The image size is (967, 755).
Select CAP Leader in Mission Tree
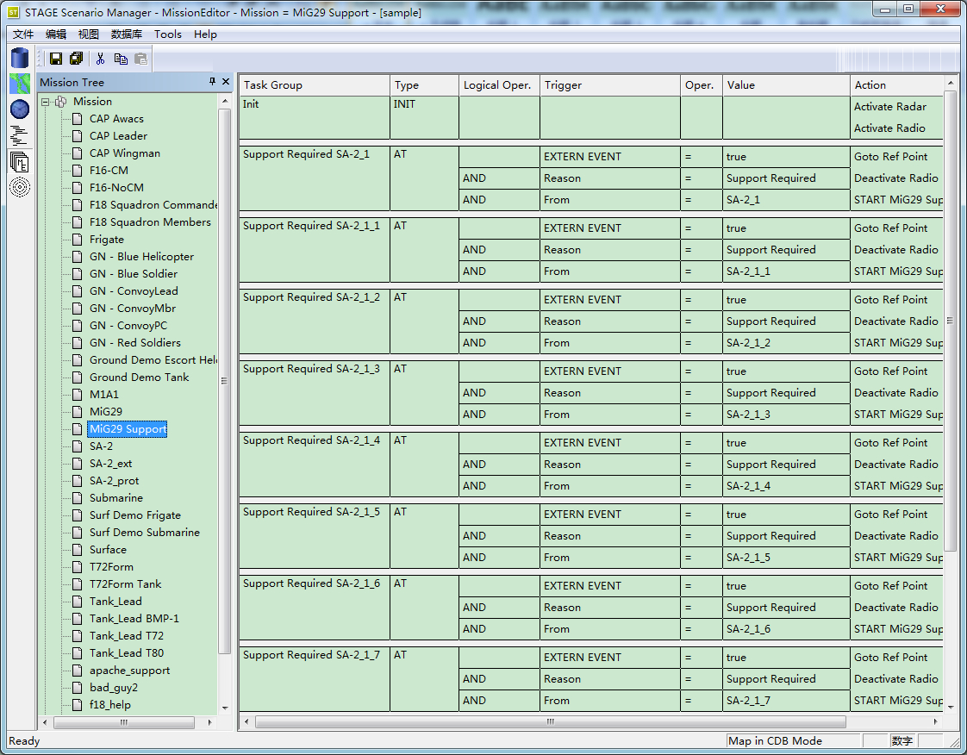[x=118, y=135]
